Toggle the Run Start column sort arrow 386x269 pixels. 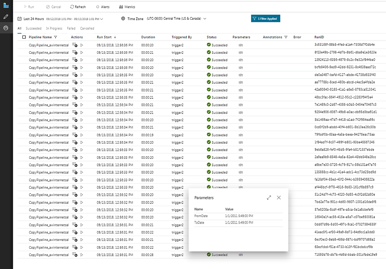tap(115, 37)
